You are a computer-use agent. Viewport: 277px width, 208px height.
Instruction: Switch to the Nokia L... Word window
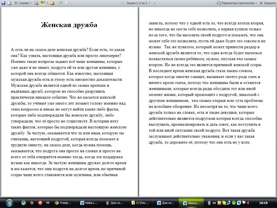(x=89, y=203)
